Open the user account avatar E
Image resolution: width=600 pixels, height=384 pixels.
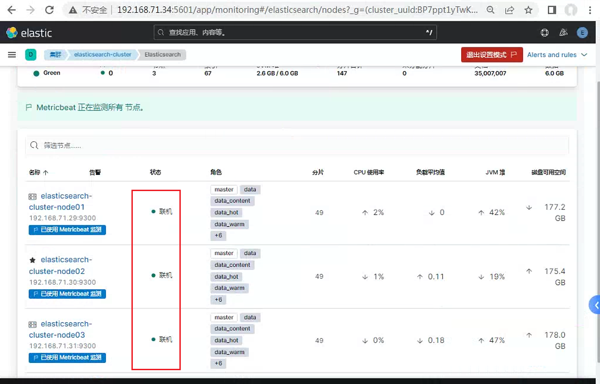(x=582, y=32)
